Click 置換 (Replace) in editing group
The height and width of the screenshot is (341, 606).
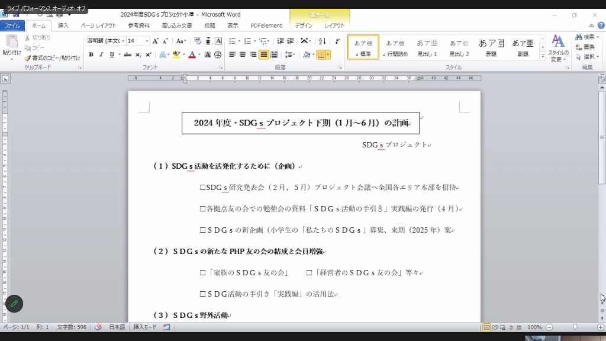coord(585,47)
